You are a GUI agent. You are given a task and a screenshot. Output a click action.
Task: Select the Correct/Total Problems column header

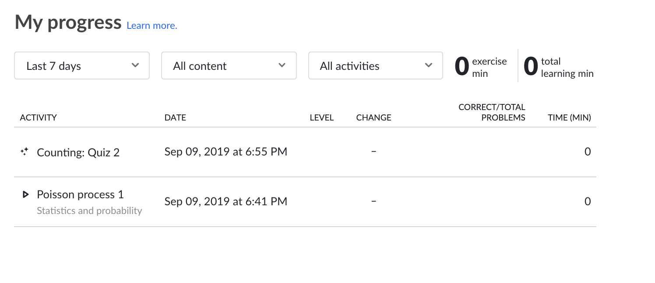pyautogui.click(x=492, y=112)
